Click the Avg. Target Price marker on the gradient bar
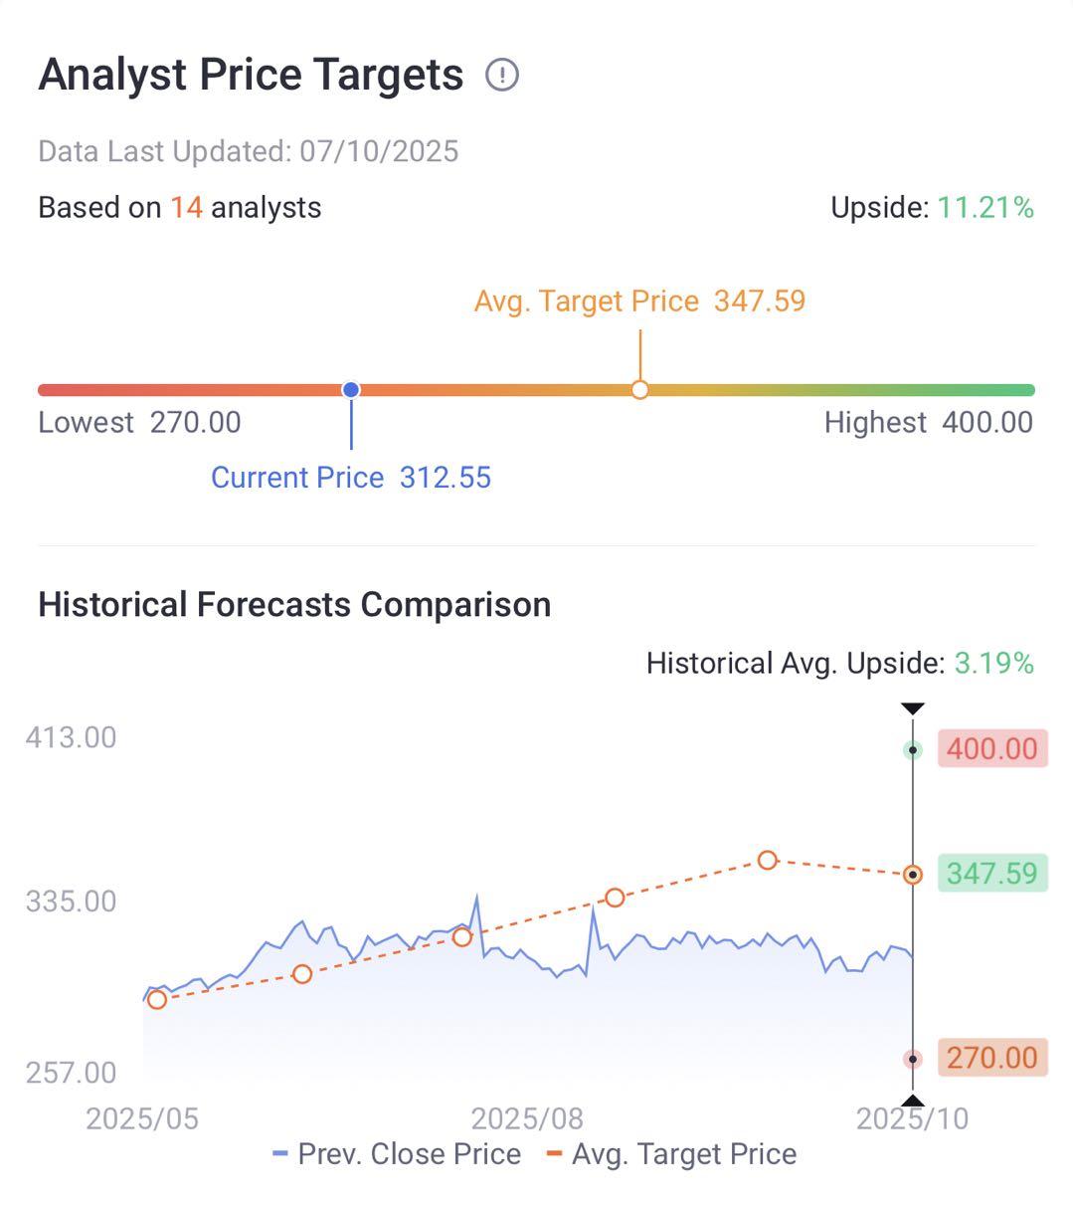 click(640, 390)
